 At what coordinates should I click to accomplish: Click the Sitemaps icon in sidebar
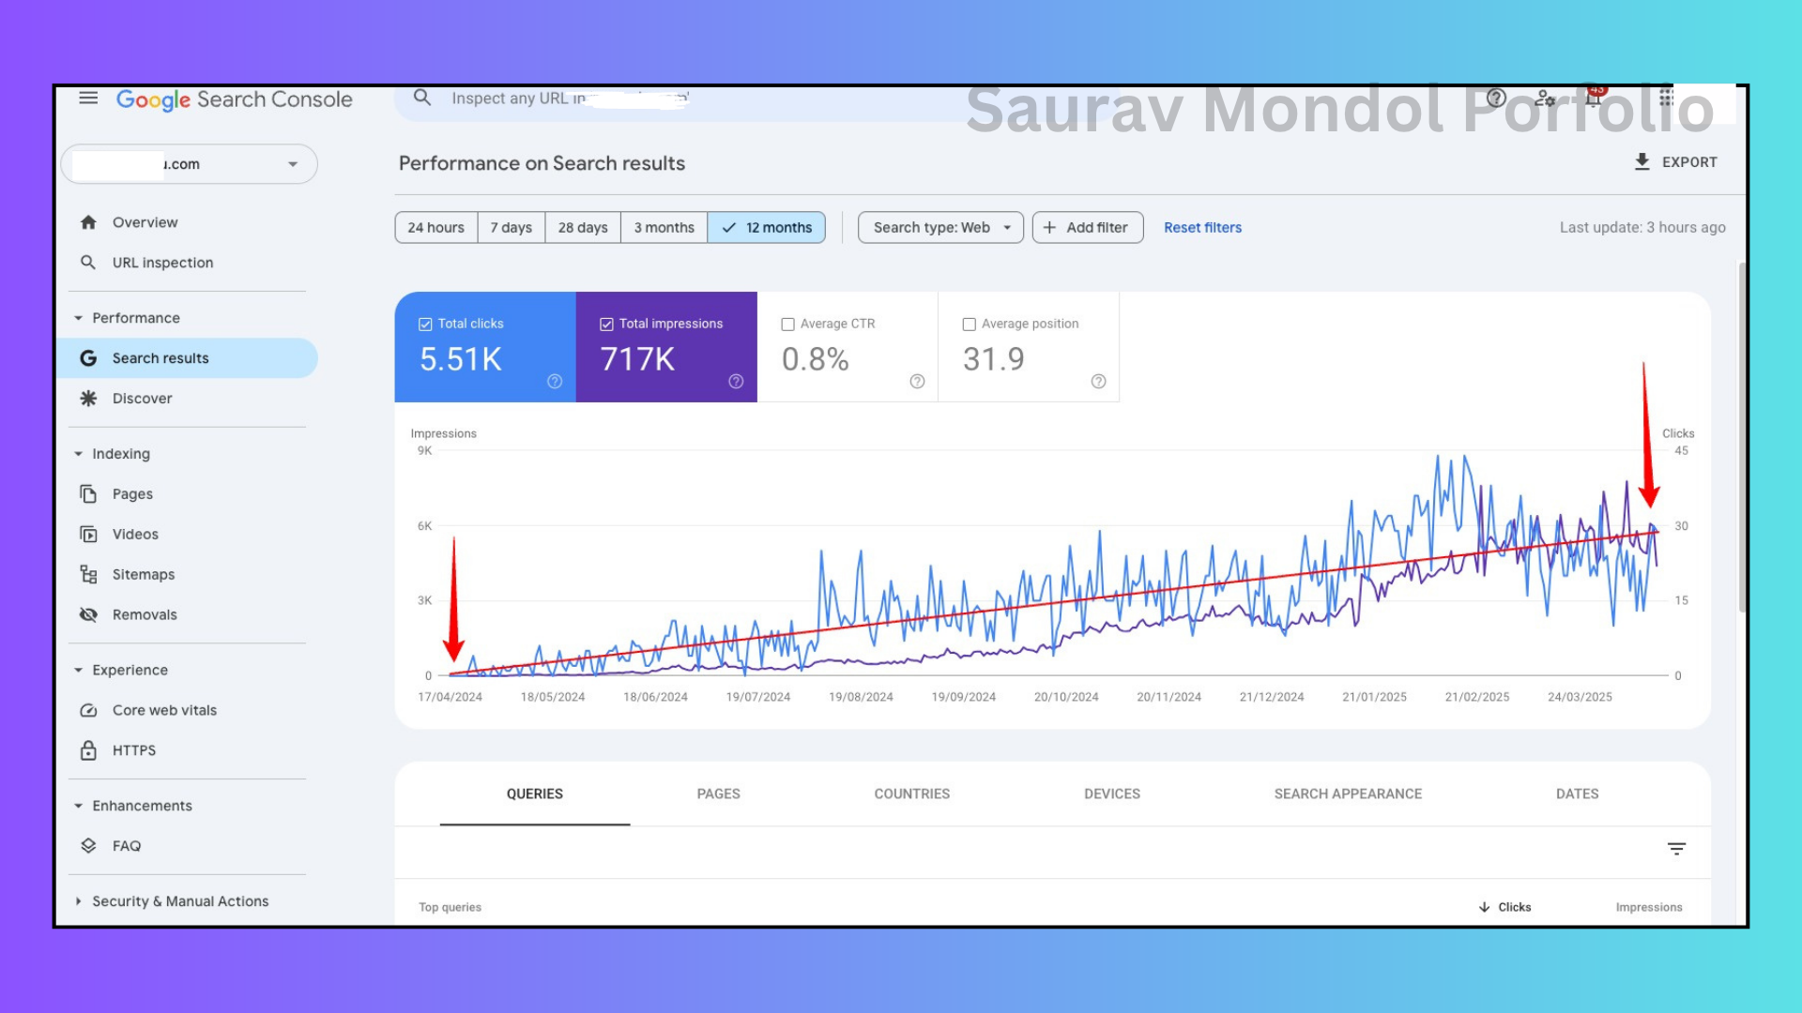88,575
